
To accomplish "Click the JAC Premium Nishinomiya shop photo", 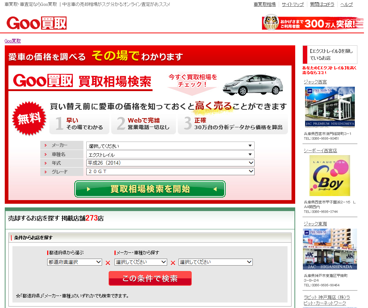I will click(x=330, y=107).
